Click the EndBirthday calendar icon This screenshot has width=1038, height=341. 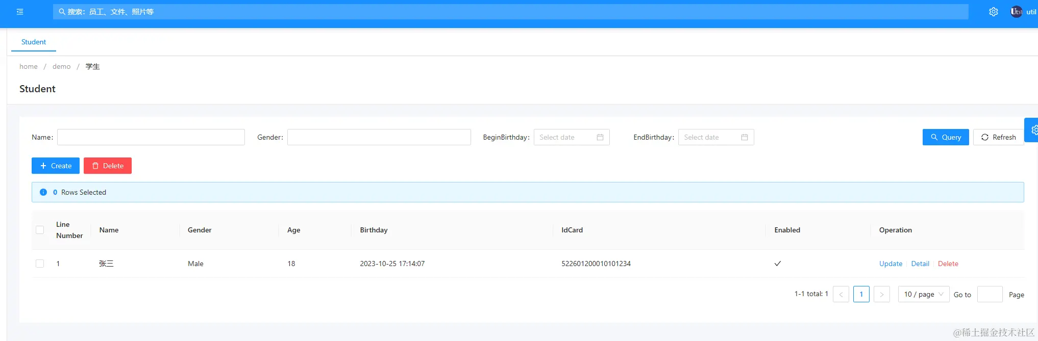[x=745, y=137]
